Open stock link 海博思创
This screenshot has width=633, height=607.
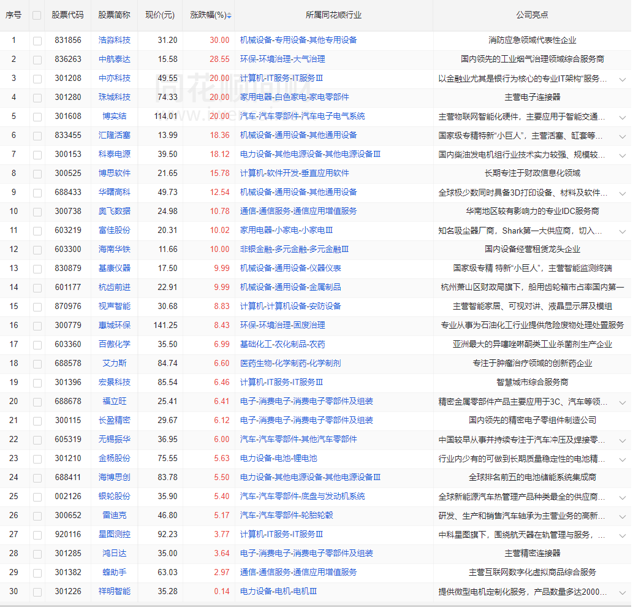click(114, 477)
